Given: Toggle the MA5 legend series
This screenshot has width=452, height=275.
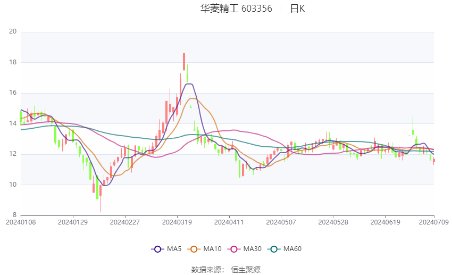Looking at the screenshot, I should pyautogui.click(x=166, y=249).
